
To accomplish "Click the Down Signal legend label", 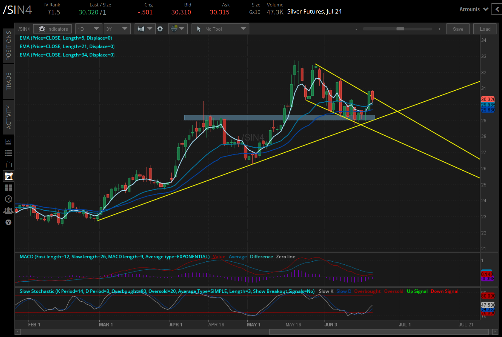I will click(x=444, y=291).
